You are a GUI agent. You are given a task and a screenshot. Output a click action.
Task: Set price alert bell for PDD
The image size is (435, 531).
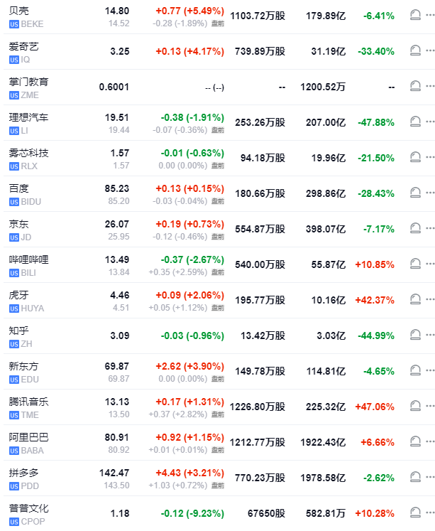click(415, 477)
